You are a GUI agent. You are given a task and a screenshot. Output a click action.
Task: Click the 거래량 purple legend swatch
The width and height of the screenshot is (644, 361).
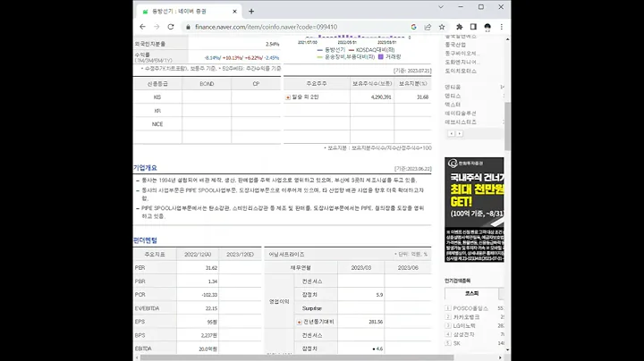point(381,56)
